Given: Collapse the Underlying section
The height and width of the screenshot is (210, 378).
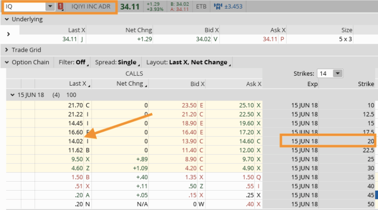Looking at the screenshot, I should tap(6, 19).
